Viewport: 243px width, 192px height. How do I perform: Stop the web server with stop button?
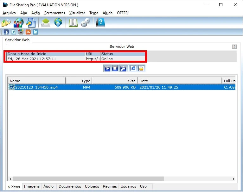tap(115, 68)
